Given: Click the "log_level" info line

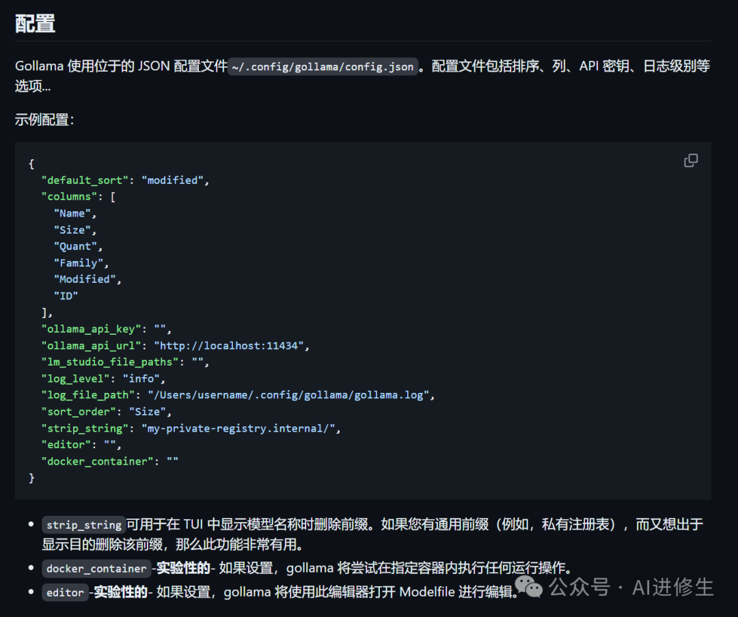Looking at the screenshot, I should (x=103, y=379).
